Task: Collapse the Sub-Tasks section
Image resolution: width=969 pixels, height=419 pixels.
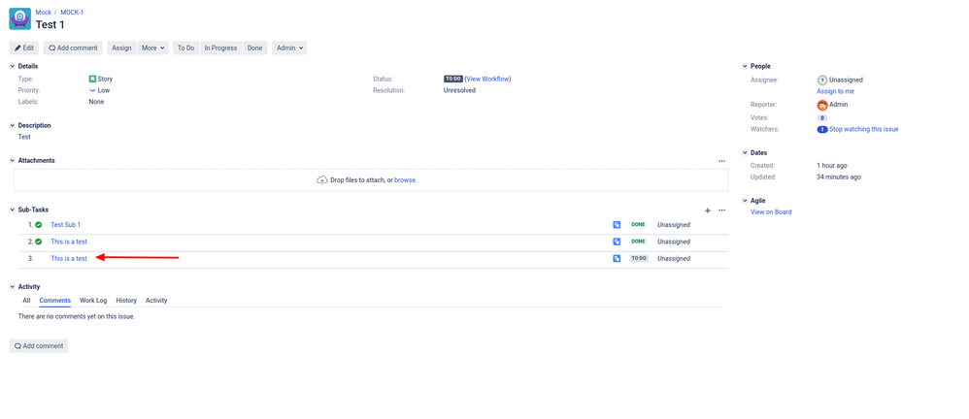Action: [13, 209]
